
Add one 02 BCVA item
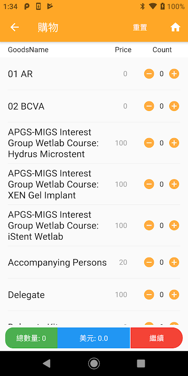[174, 106]
